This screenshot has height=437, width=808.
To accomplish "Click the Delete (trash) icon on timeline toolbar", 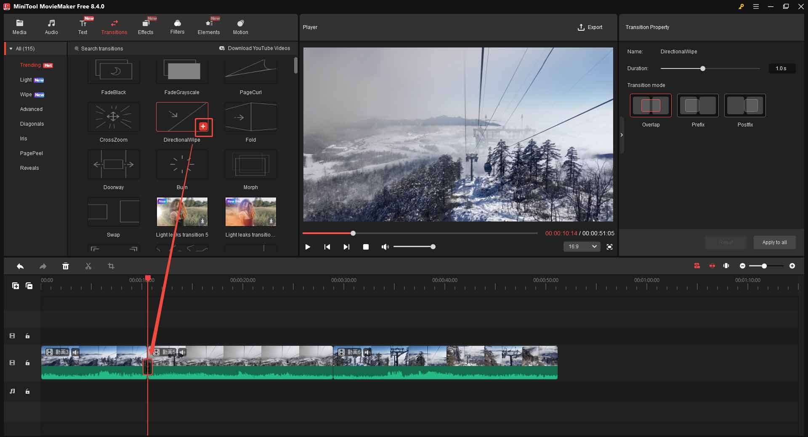I will point(66,266).
